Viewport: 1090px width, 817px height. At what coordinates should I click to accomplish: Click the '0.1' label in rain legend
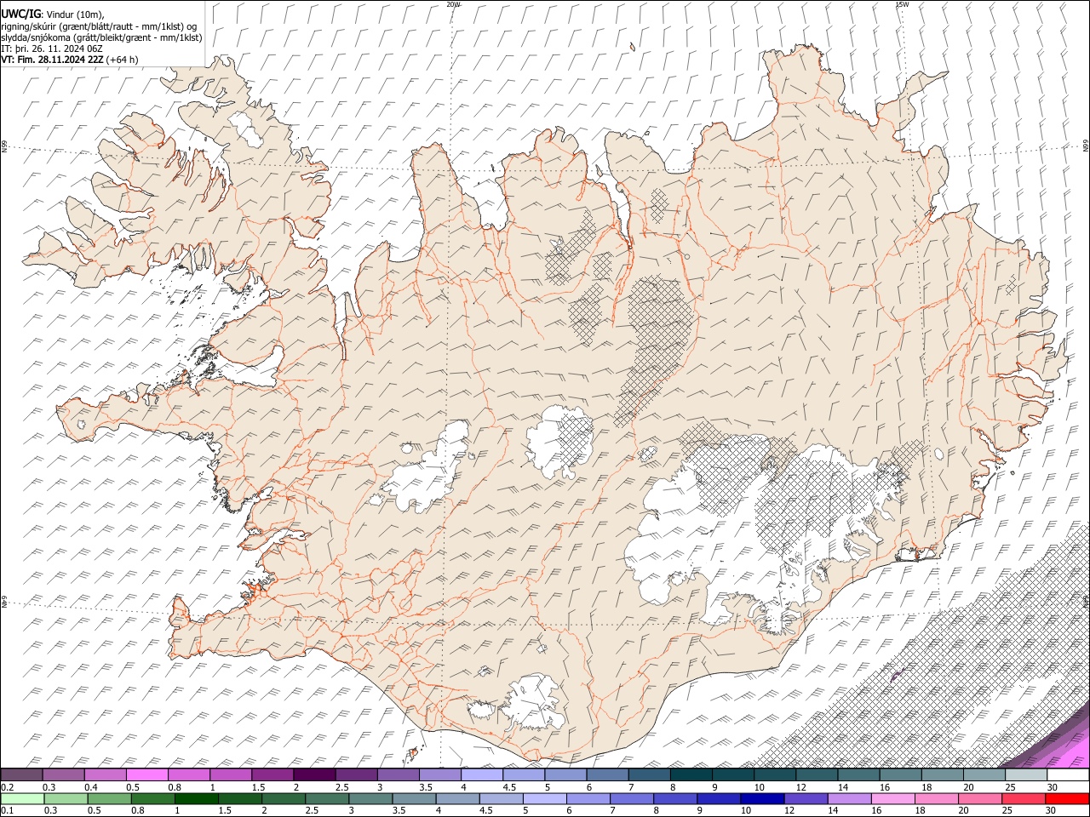7,810
